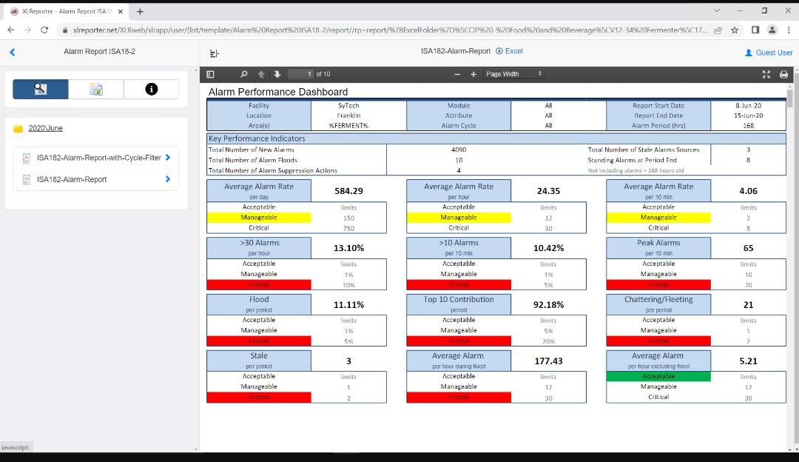Enter presentation mode with the expand icon

766,74
